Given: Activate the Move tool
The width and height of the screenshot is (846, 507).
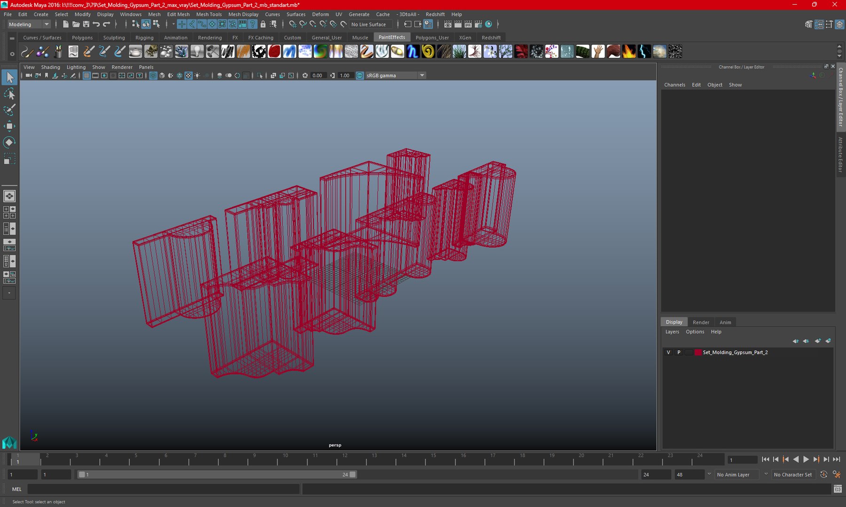Looking at the screenshot, I should [x=9, y=126].
